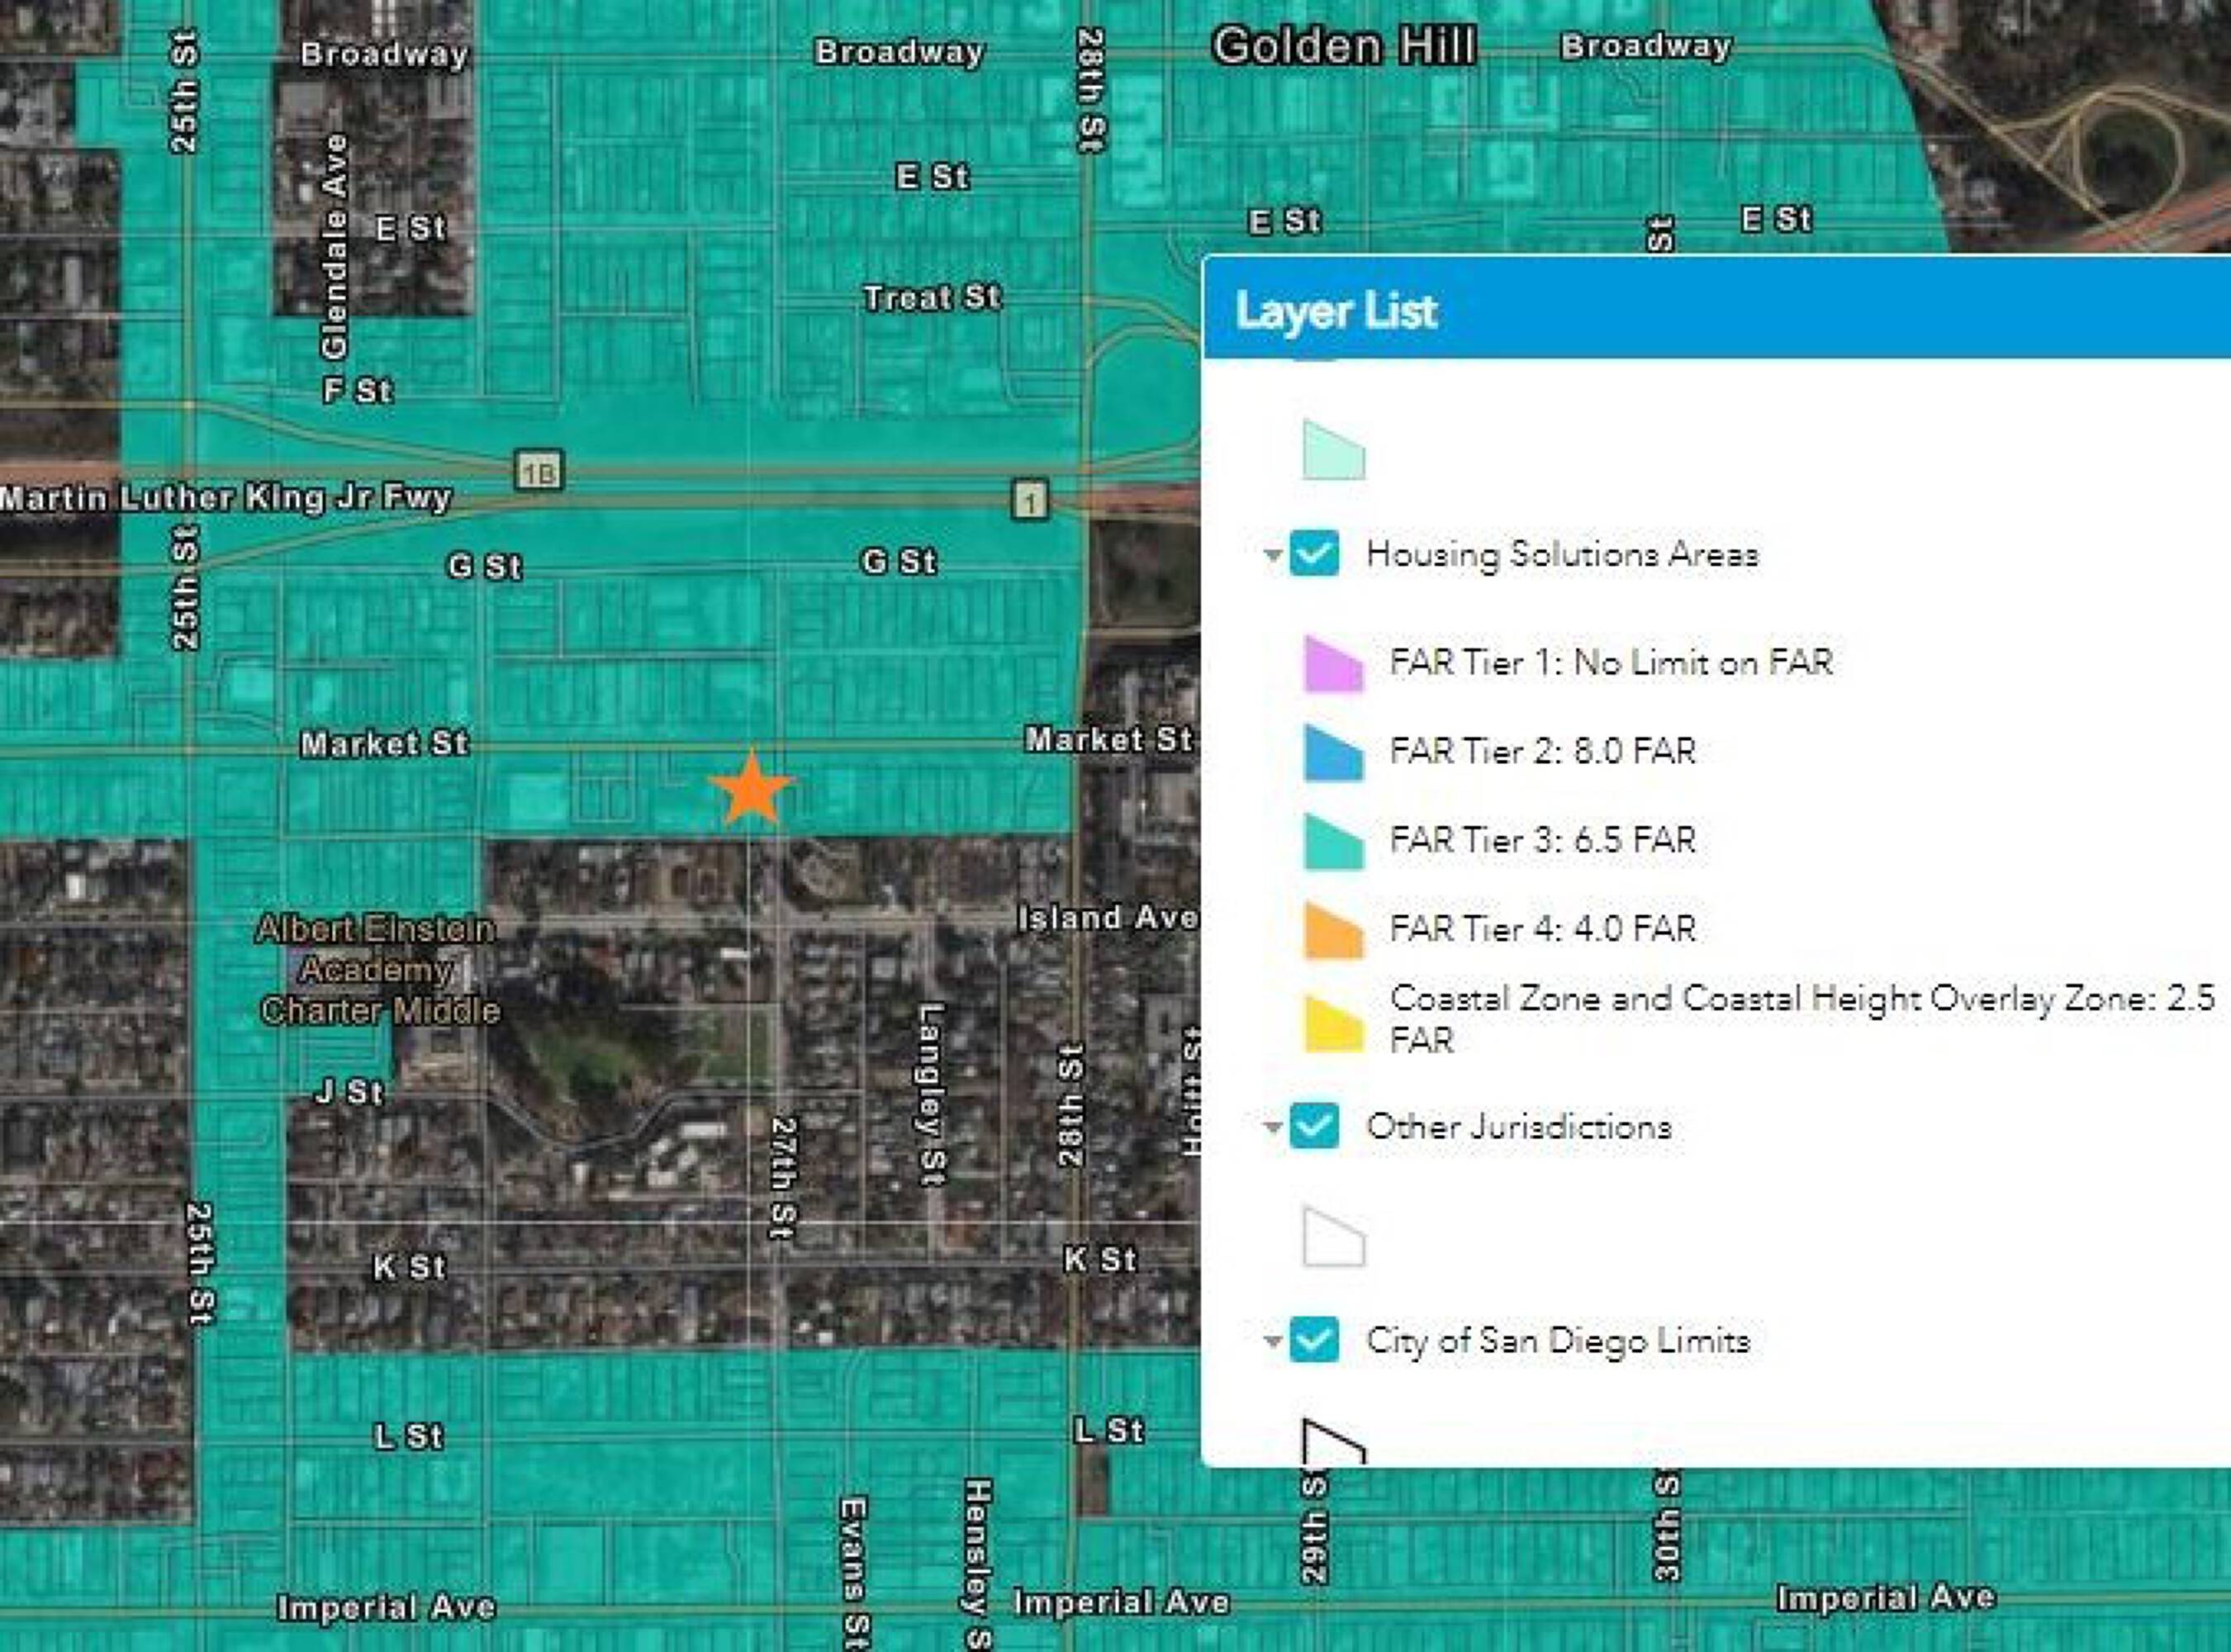Collapse City of San Diego Limits arrow

[1272, 1341]
